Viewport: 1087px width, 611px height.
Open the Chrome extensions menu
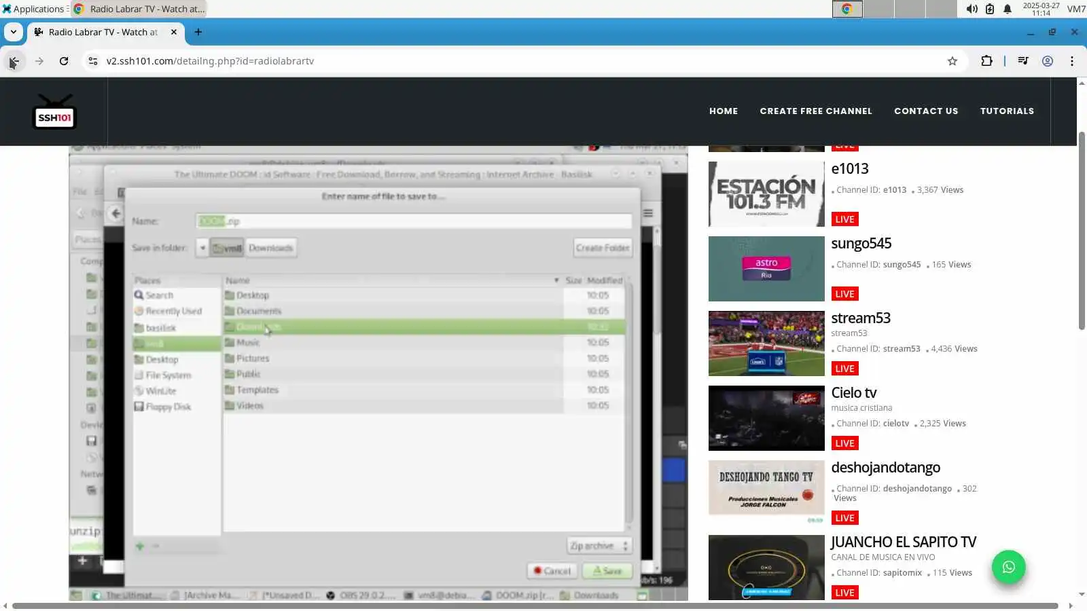click(986, 61)
